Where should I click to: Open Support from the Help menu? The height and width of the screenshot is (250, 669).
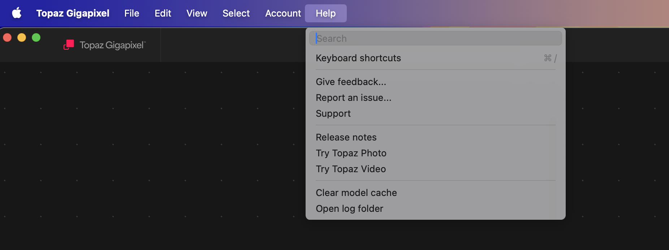click(x=333, y=113)
